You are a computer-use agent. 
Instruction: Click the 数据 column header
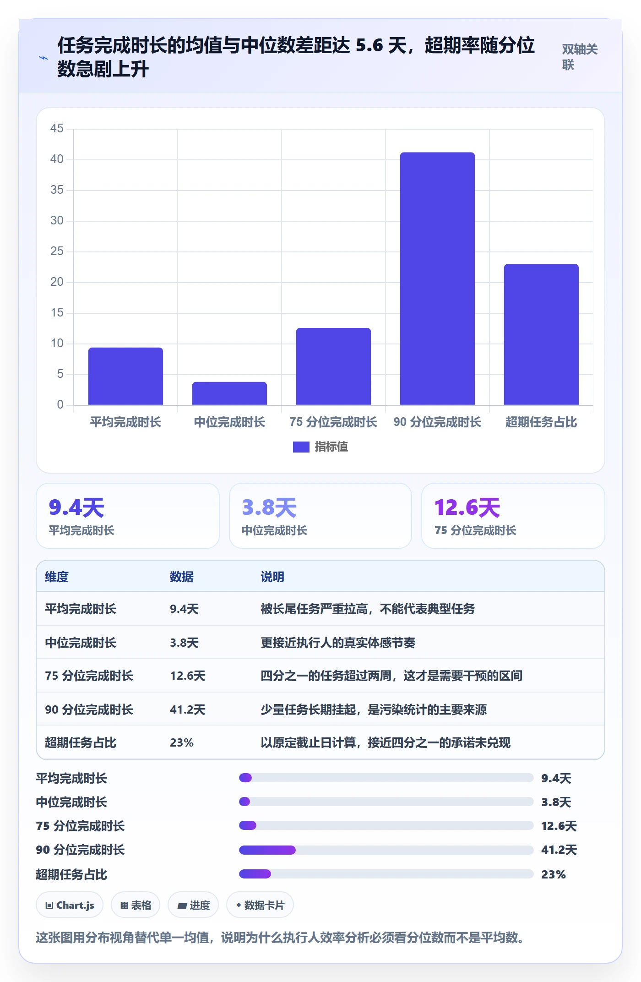182,577
